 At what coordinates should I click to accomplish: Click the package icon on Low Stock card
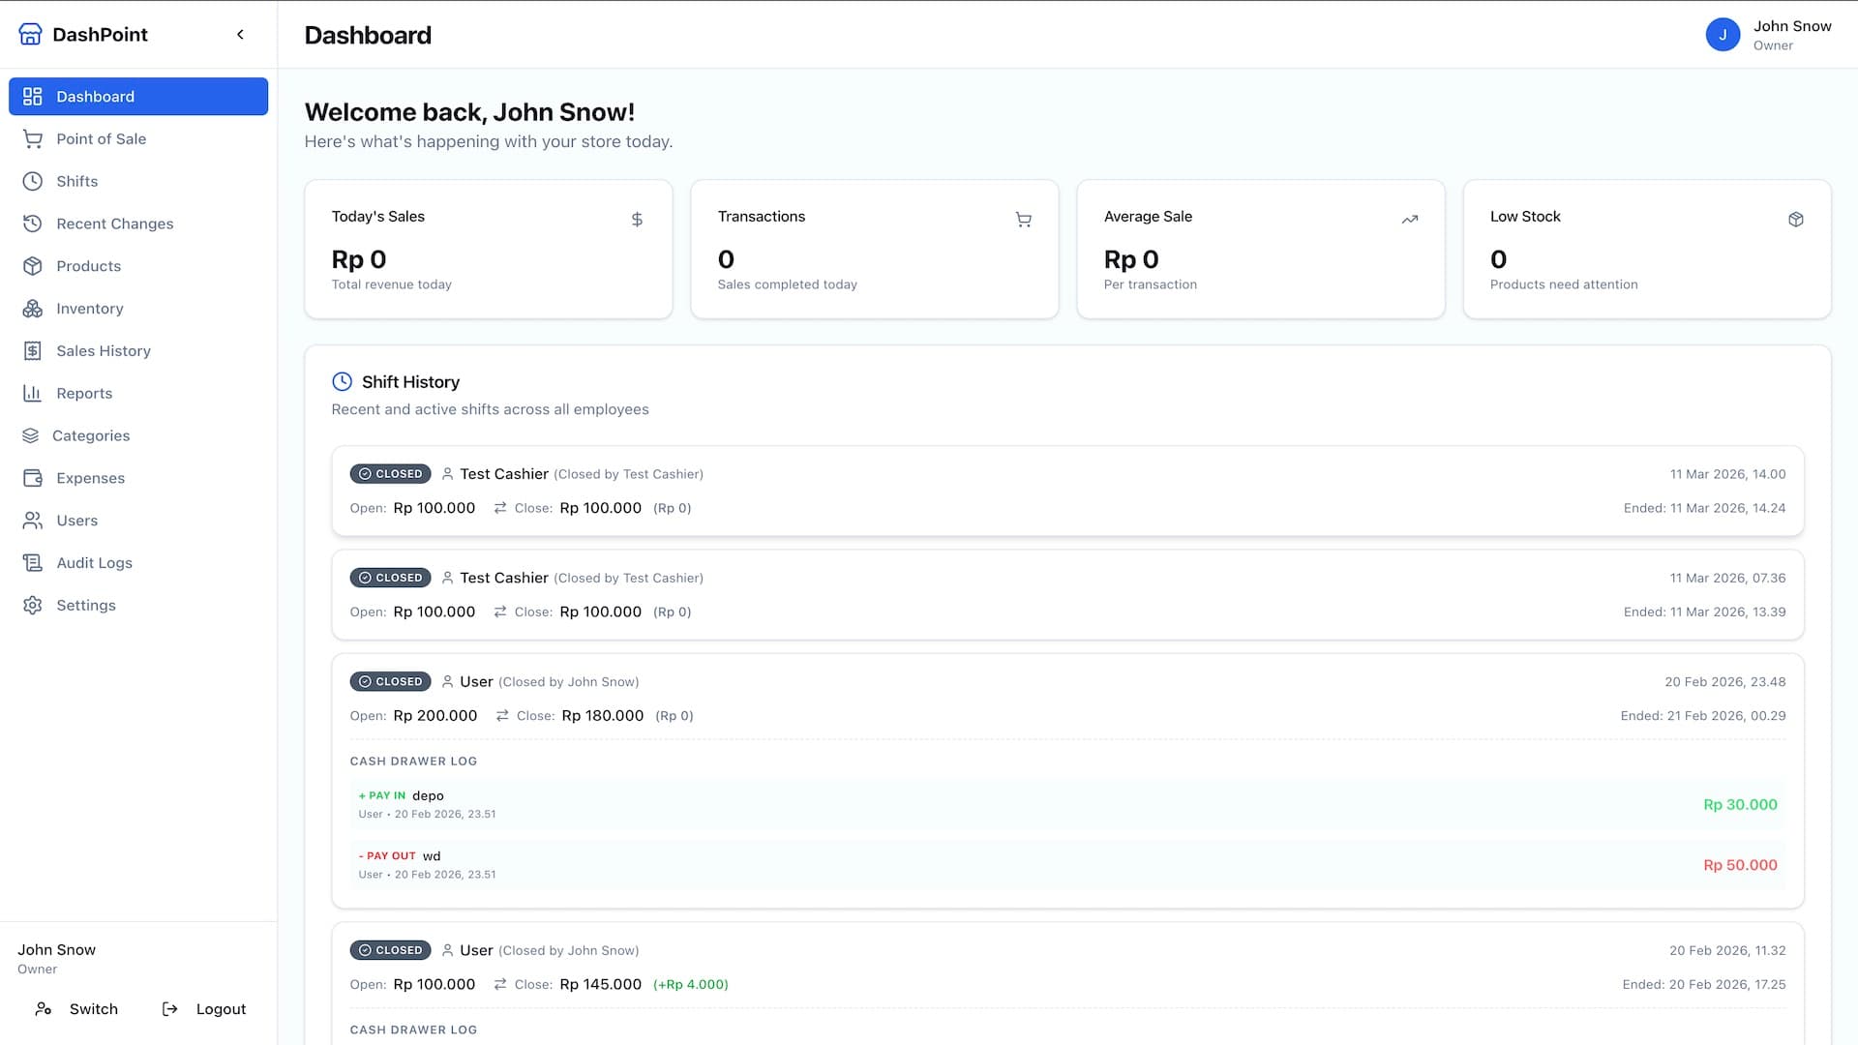tap(1796, 220)
